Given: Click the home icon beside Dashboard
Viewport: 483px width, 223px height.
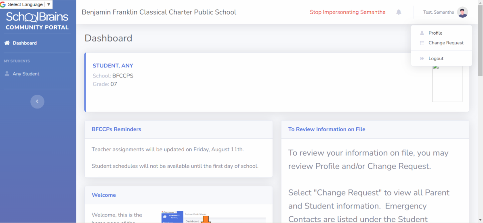Looking at the screenshot, I should (7, 43).
